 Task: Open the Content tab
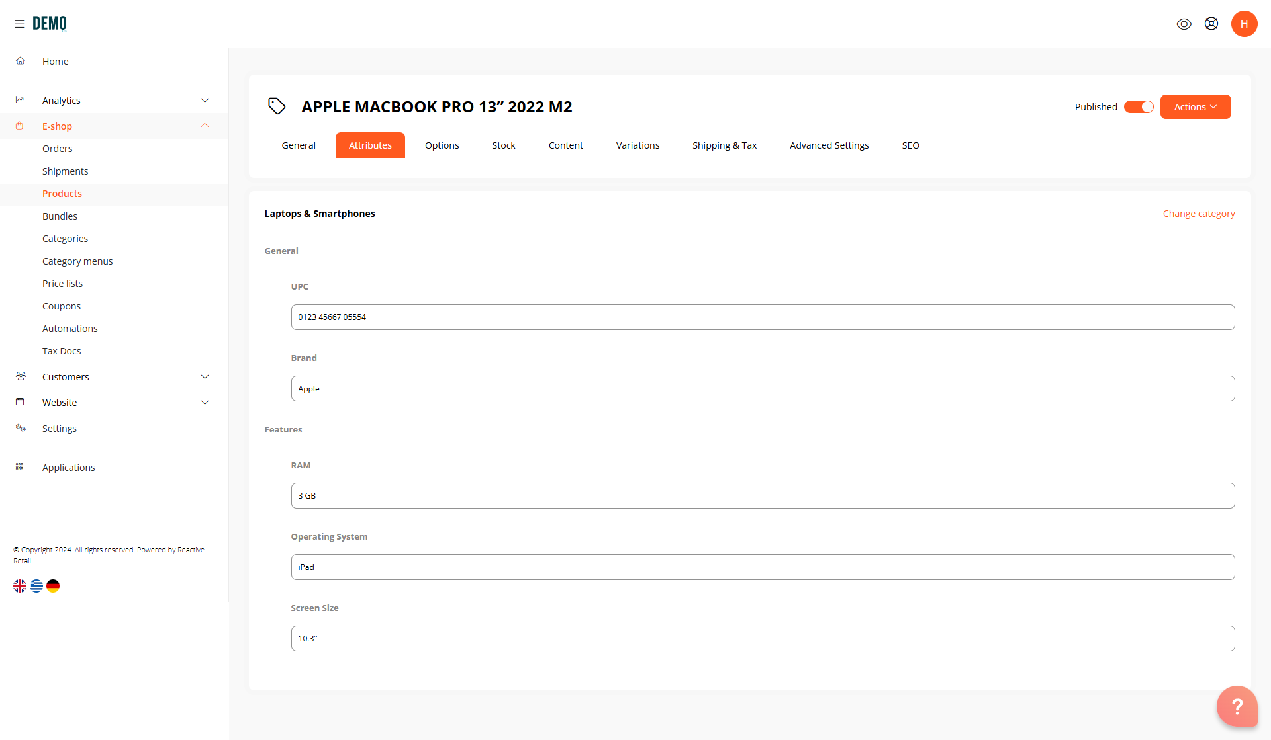pos(566,145)
